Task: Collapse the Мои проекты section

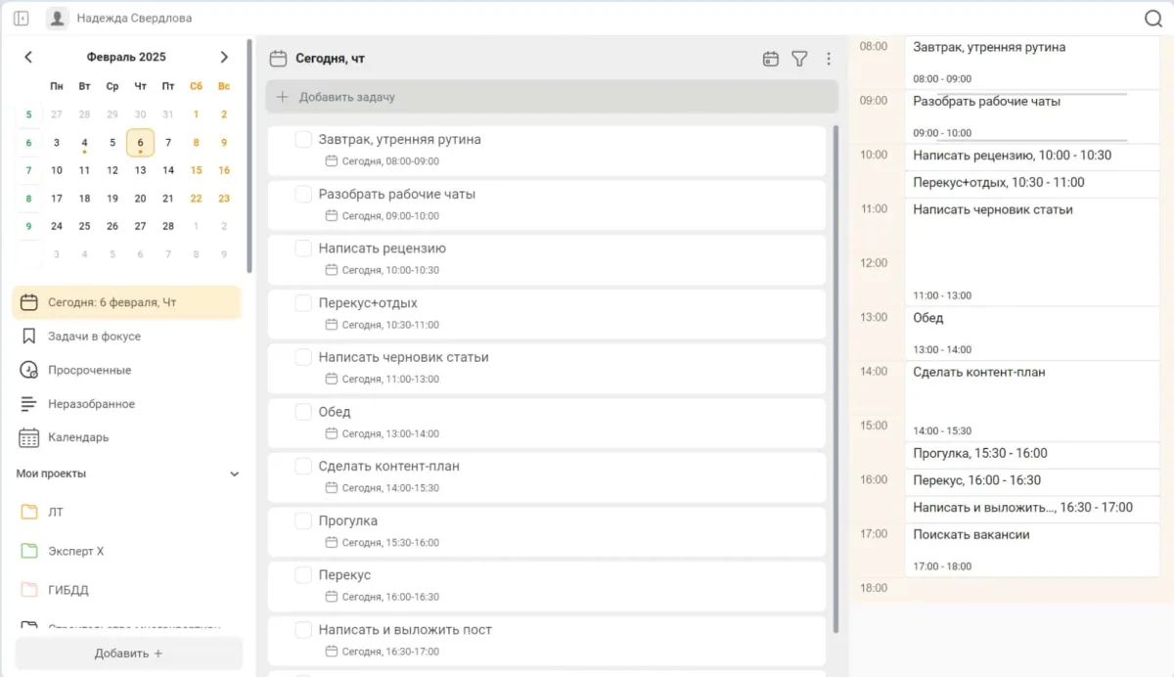Action: (x=234, y=474)
